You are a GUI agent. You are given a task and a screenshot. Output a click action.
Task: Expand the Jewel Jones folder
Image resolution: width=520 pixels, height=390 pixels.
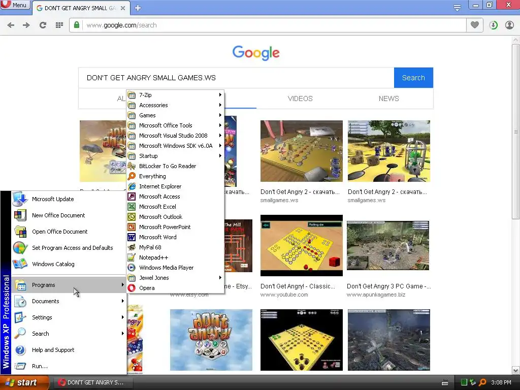point(175,278)
